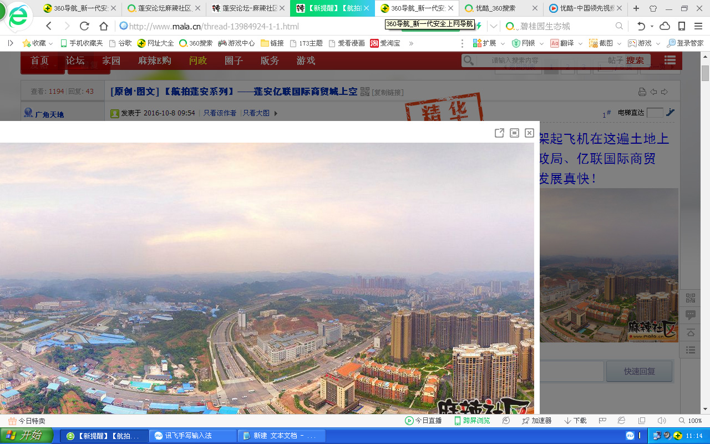Reload the page with the refresh icon
This screenshot has width=710, height=444.
tap(84, 26)
